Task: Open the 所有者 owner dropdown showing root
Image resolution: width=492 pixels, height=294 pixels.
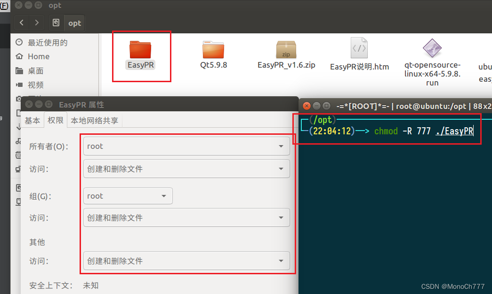Action: click(x=186, y=146)
